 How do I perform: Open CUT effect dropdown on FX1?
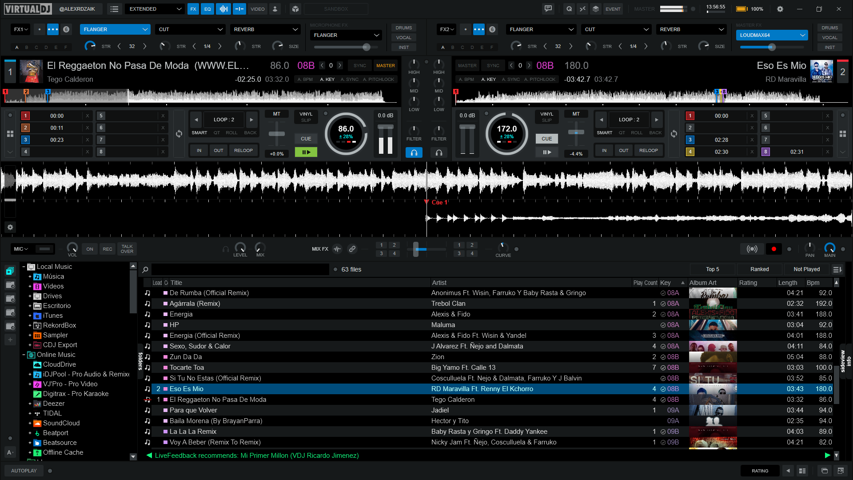click(190, 29)
